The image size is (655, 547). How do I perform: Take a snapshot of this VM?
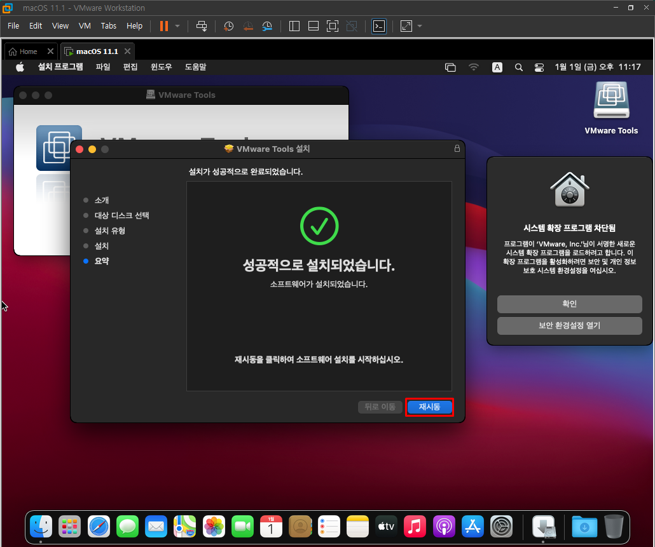(228, 26)
